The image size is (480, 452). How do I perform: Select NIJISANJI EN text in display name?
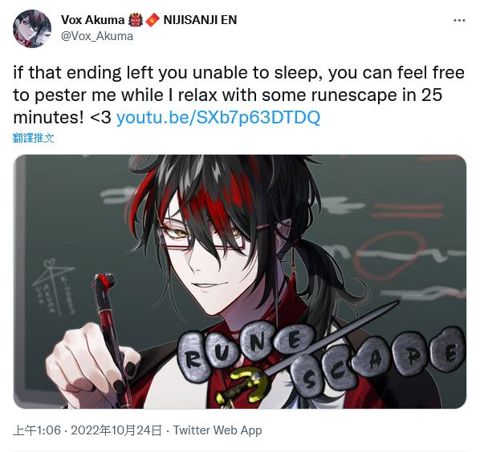coord(200,20)
